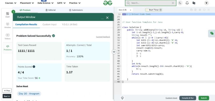The height and width of the screenshot is (101, 215).
Task: Click the panel splitter handle
Action: pyautogui.click(x=114, y=52)
